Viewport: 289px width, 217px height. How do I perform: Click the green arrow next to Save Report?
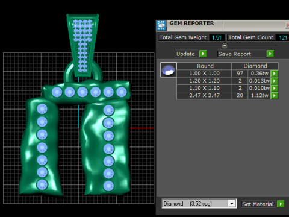270,54
